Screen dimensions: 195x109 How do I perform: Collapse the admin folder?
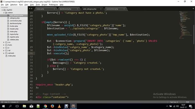tap(4, 13)
